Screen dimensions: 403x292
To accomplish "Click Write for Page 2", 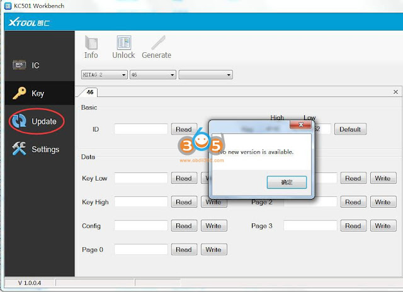I will (x=383, y=202).
